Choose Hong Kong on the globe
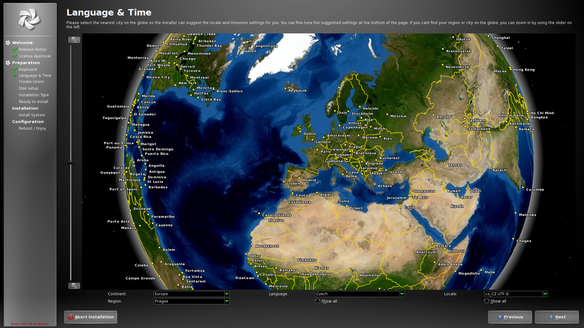This screenshot has width=584, height=328. click(x=510, y=68)
